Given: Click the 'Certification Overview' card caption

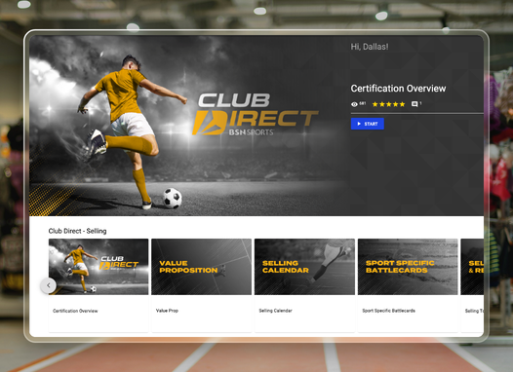Looking at the screenshot, I should point(75,311).
